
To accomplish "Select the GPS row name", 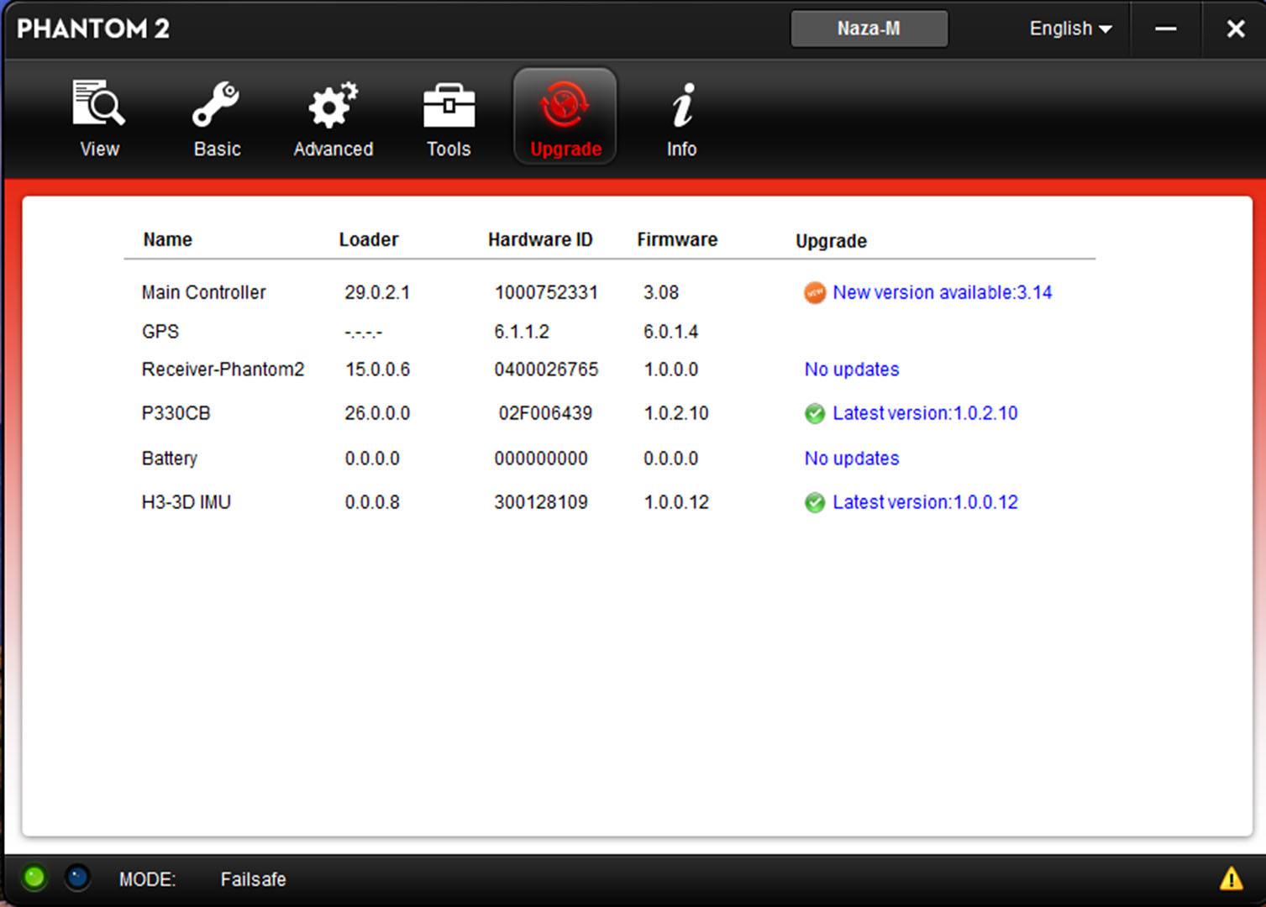I will coord(160,332).
